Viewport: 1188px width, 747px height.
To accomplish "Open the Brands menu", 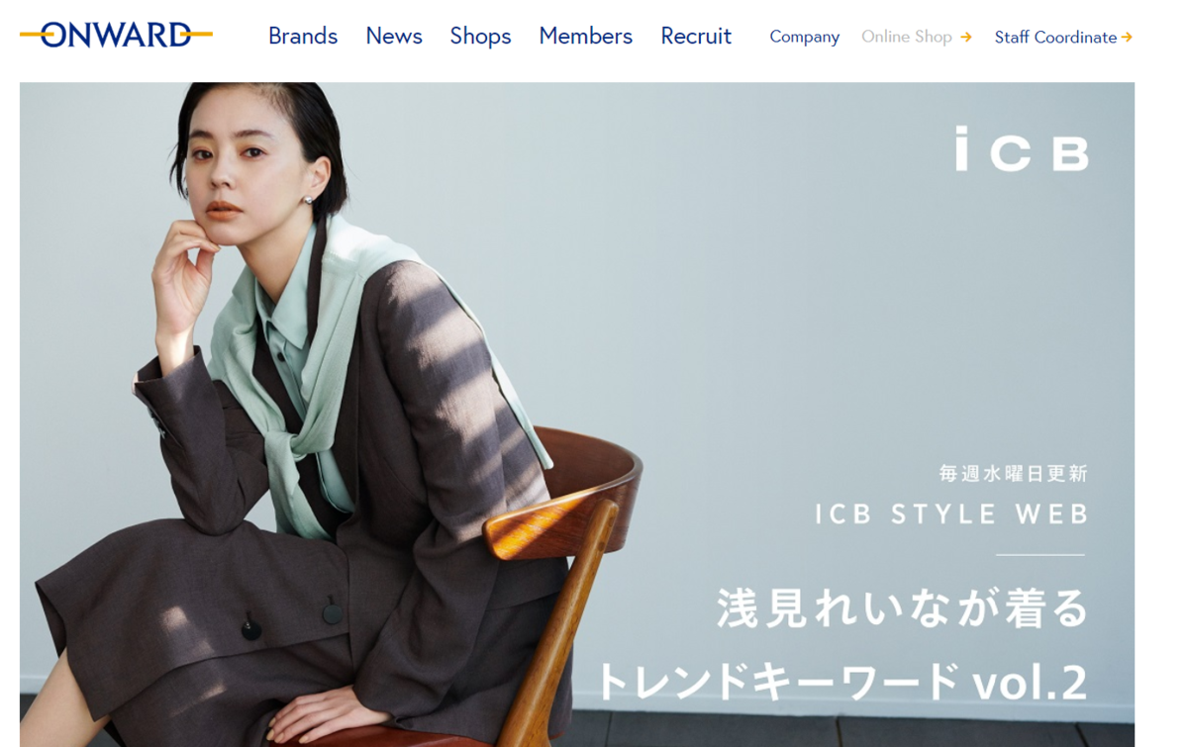I will pos(303,36).
